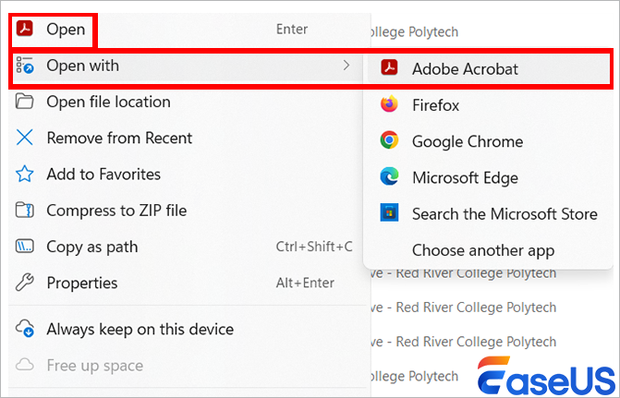Click the Adobe Acrobat icon beside Open
The height and width of the screenshot is (398, 620).
tap(26, 30)
